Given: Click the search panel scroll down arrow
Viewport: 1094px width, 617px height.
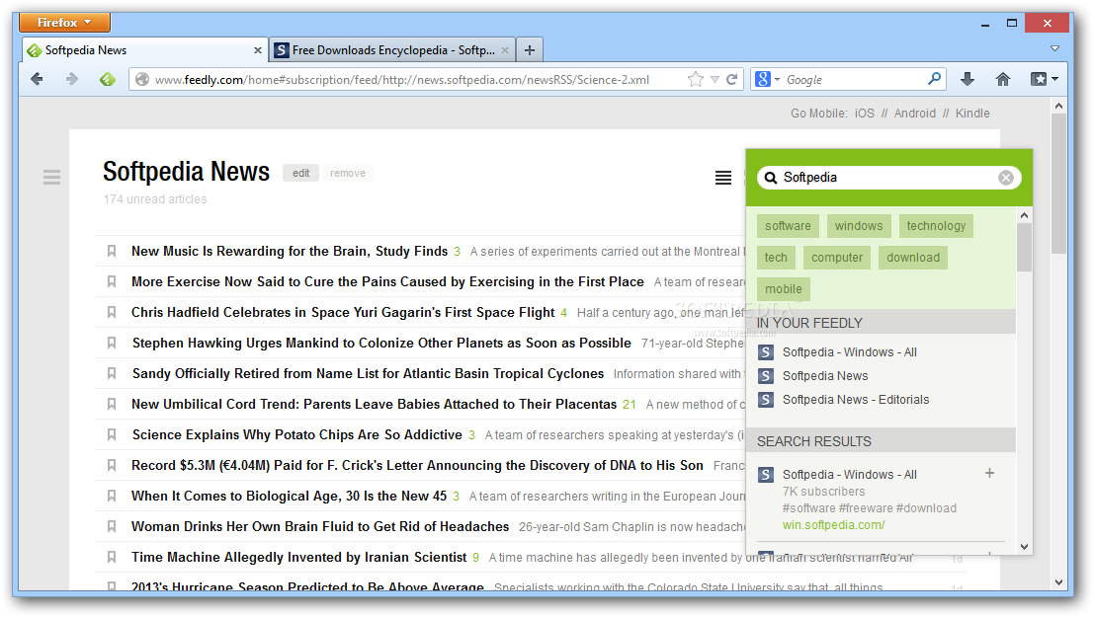Looking at the screenshot, I should 1024,547.
